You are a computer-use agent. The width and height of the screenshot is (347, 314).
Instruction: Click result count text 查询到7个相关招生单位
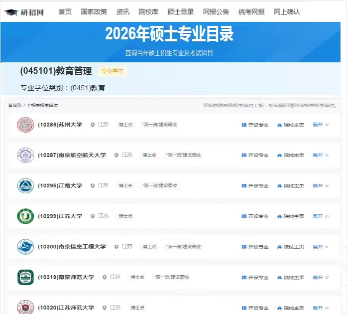point(33,105)
